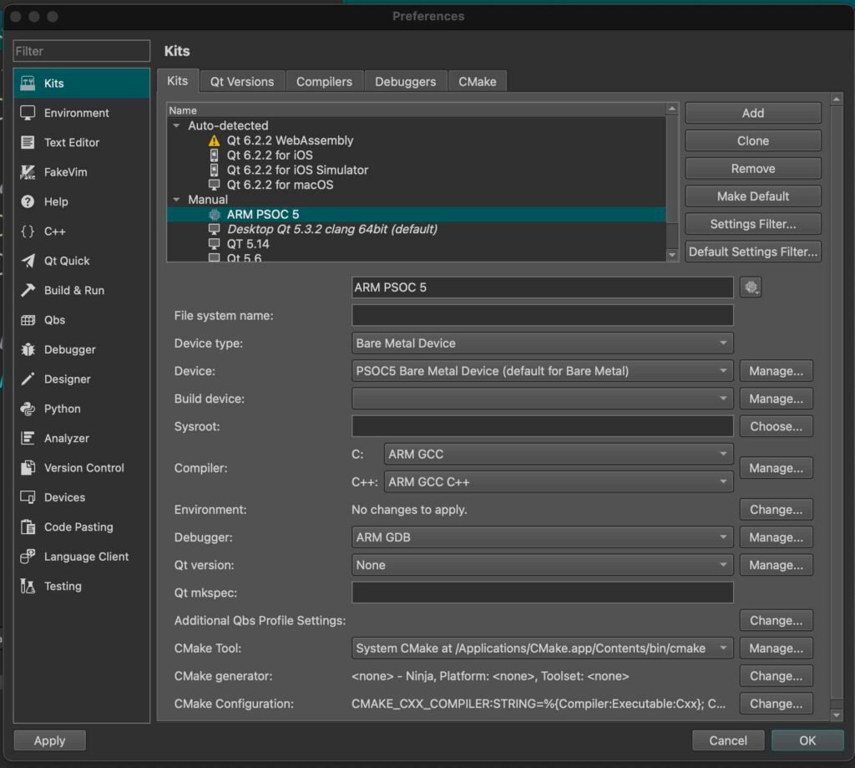The image size is (855, 768).
Task: Click the File system name input field
Action: (x=542, y=316)
